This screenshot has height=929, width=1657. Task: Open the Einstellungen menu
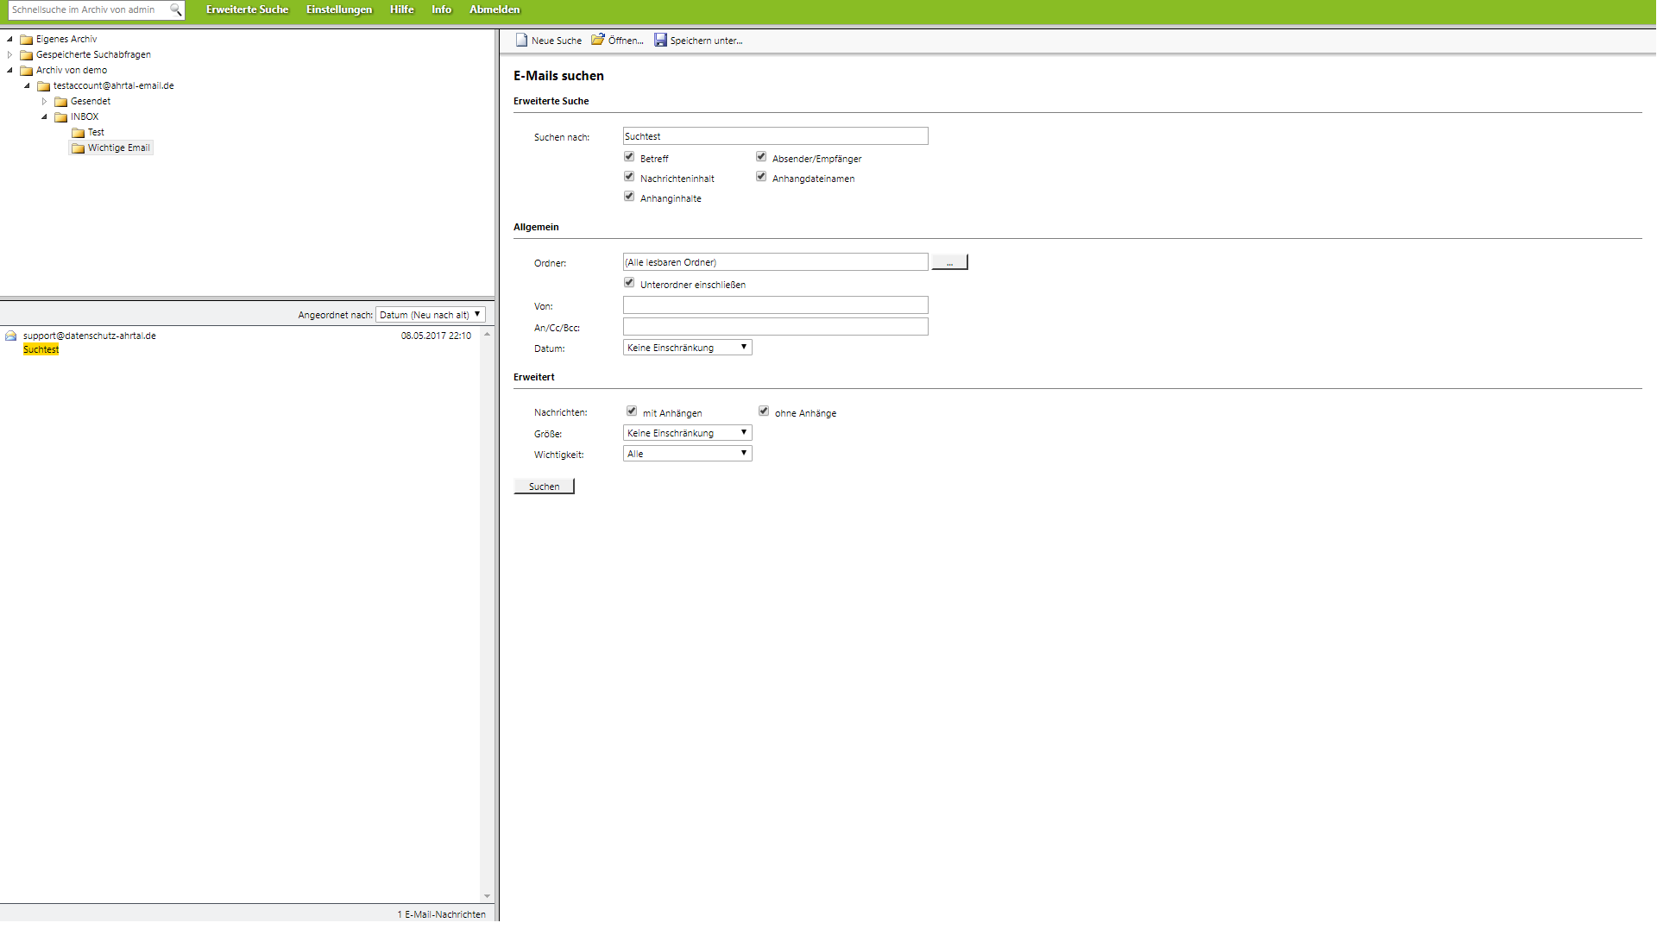tap(338, 9)
